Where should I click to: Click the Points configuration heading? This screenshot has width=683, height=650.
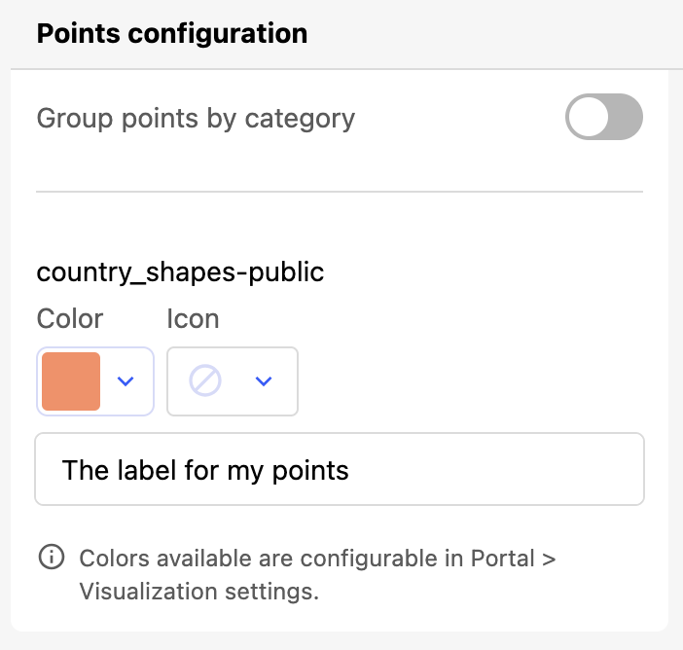(171, 34)
